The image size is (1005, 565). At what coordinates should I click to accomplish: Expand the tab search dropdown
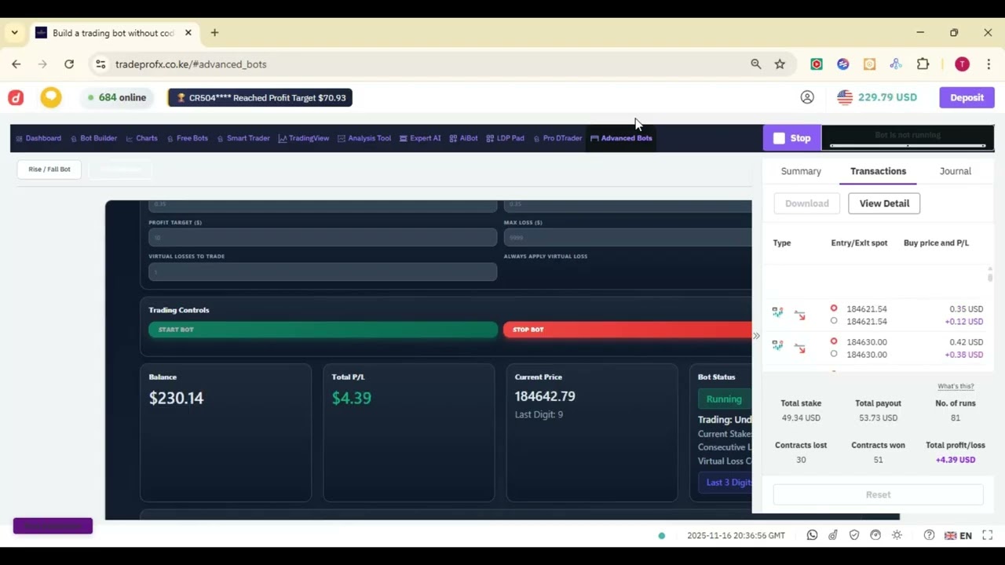(x=14, y=33)
